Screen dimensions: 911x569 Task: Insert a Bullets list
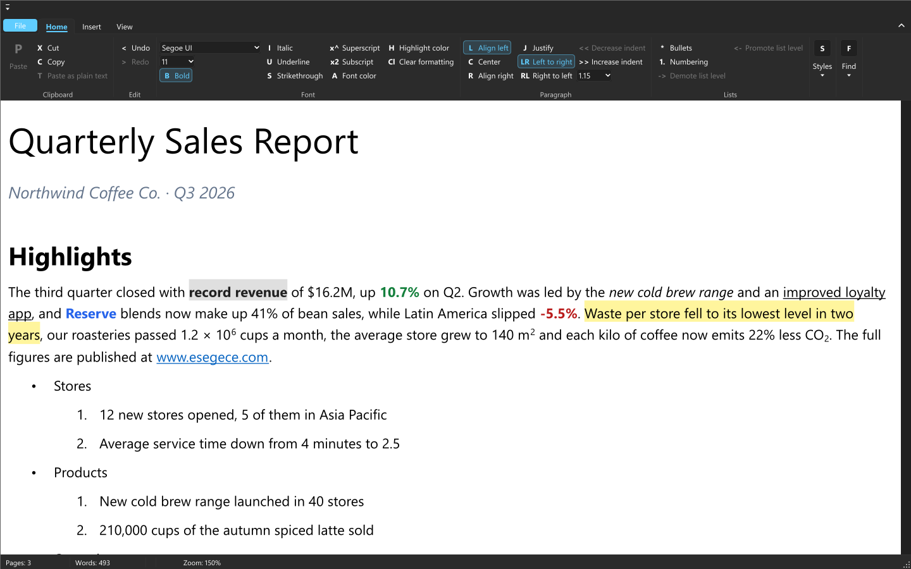(676, 48)
